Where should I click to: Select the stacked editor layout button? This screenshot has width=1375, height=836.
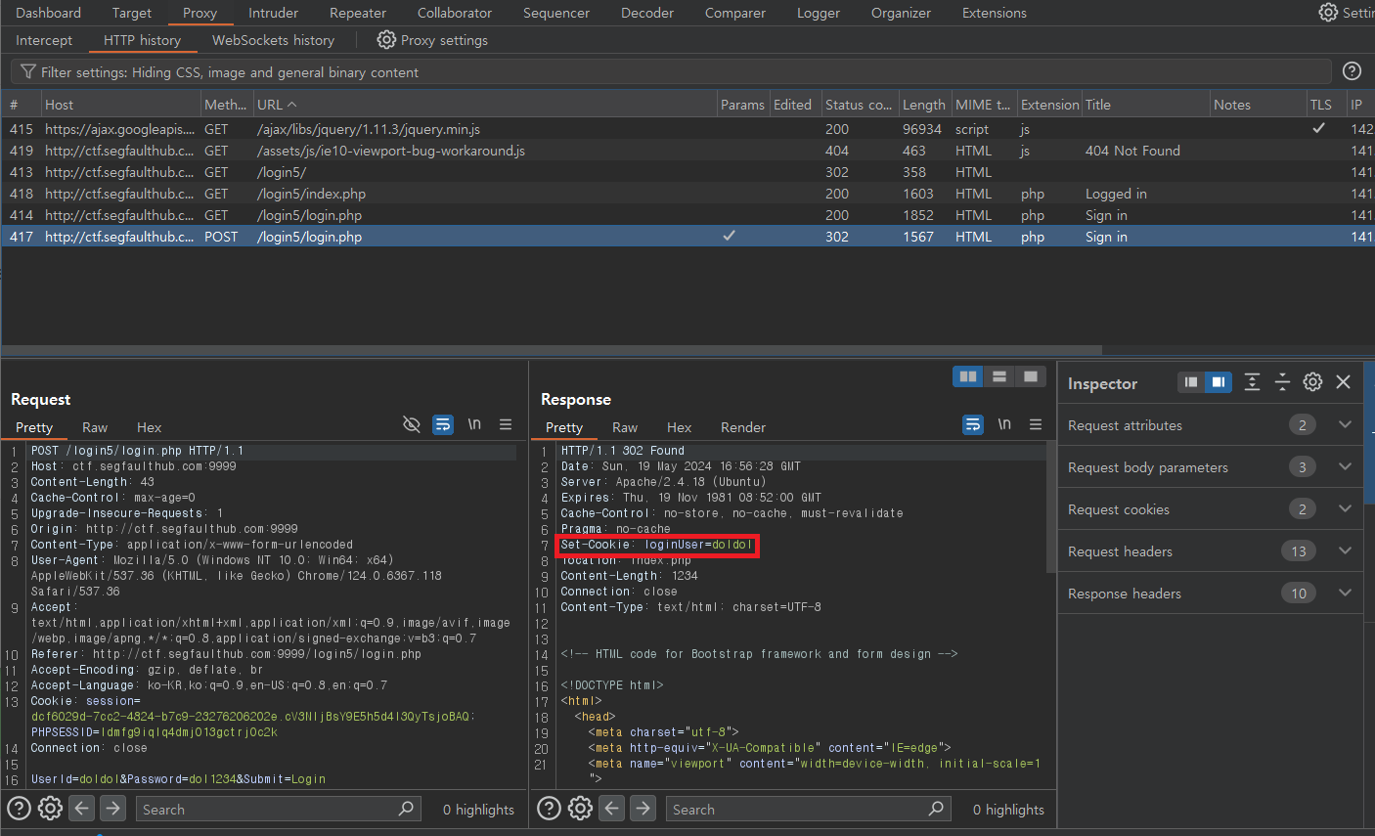click(x=998, y=375)
